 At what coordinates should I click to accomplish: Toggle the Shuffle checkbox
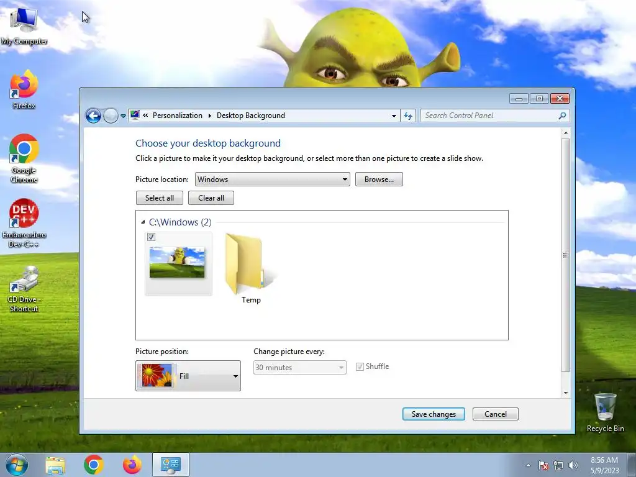360,366
